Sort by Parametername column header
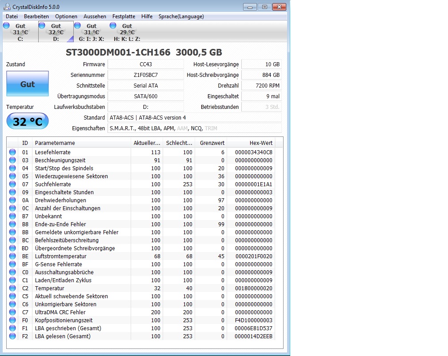Viewport: 448px width, 356px height. (81, 143)
